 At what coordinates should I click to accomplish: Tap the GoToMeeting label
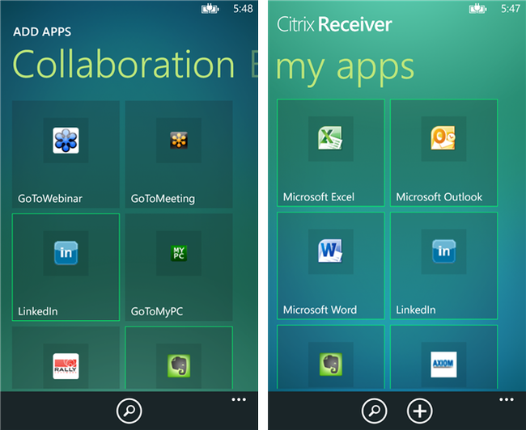coord(163,199)
